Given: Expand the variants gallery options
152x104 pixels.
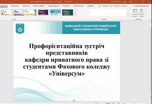Looking at the screenshot, I should [128, 15].
